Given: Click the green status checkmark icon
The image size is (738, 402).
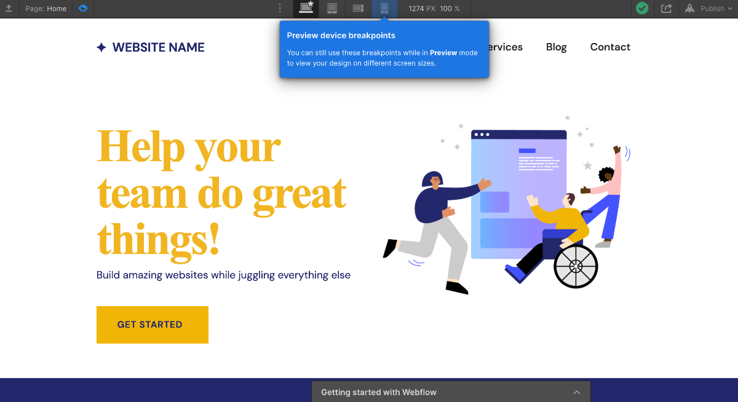Looking at the screenshot, I should 642,9.
